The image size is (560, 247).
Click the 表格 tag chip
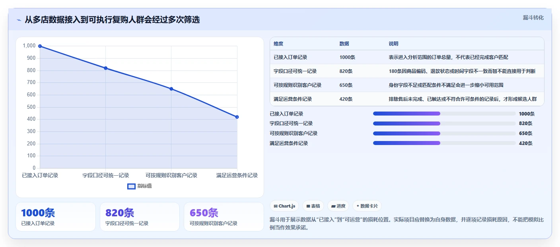point(313,206)
